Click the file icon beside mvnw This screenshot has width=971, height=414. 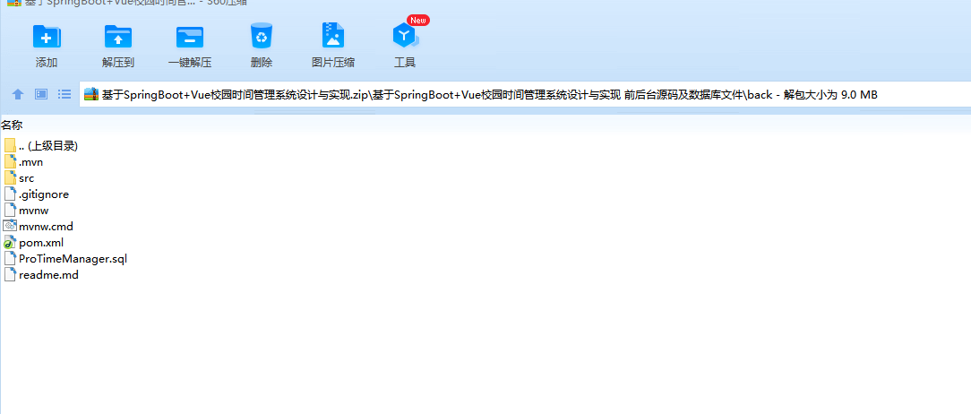pos(10,210)
